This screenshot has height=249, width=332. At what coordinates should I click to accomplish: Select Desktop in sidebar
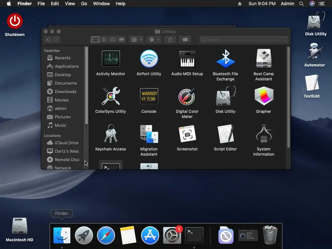pyautogui.click(x=63, y=75)
